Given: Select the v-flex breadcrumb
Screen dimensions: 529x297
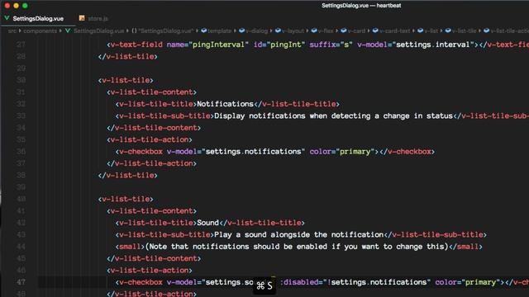Looking at the screenshot, I should click(326, 31).
